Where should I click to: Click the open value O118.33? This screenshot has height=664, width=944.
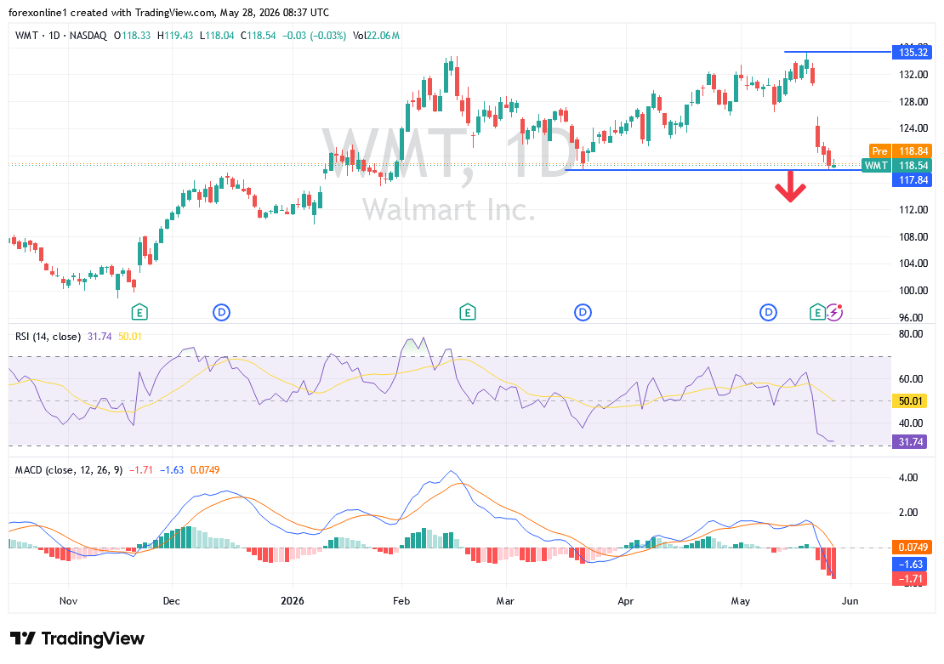132,36
